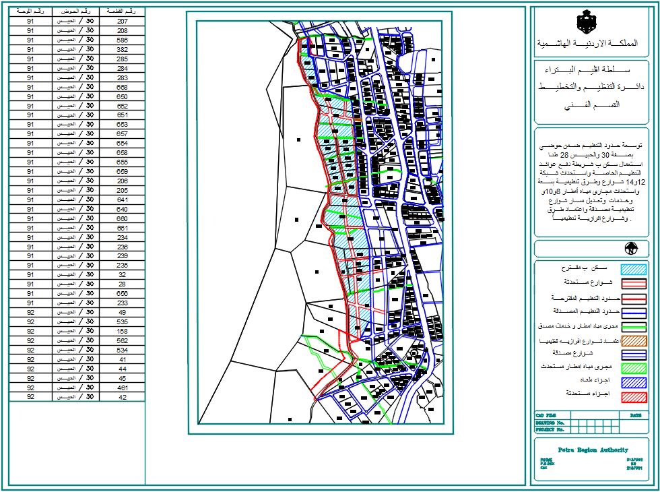Click the cyan proposed residential swatch
This screenshot has width=660, height=492.
[x=633, y=268]
